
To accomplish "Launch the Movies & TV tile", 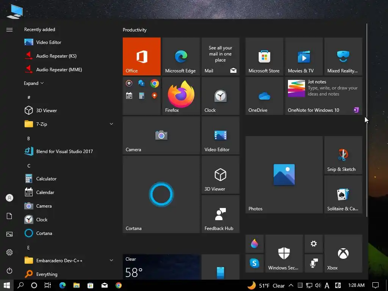I will point(304,56).
